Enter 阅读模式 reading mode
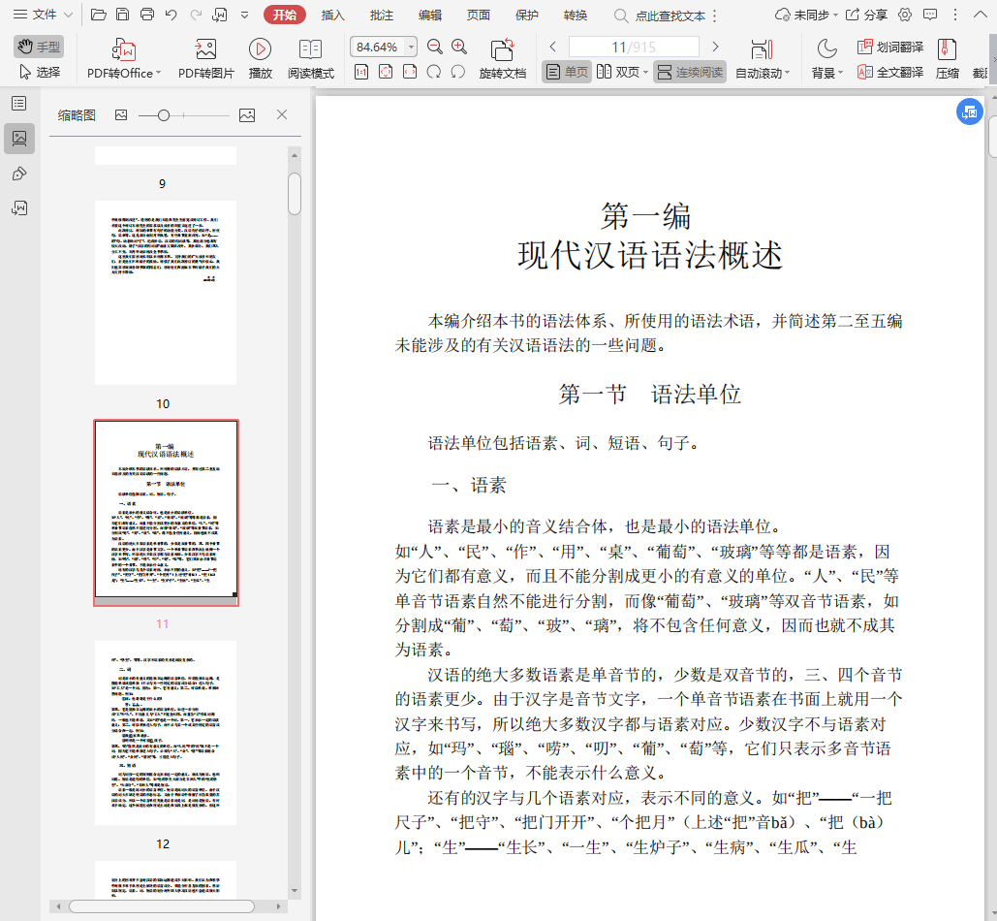 tap(311, 58)
